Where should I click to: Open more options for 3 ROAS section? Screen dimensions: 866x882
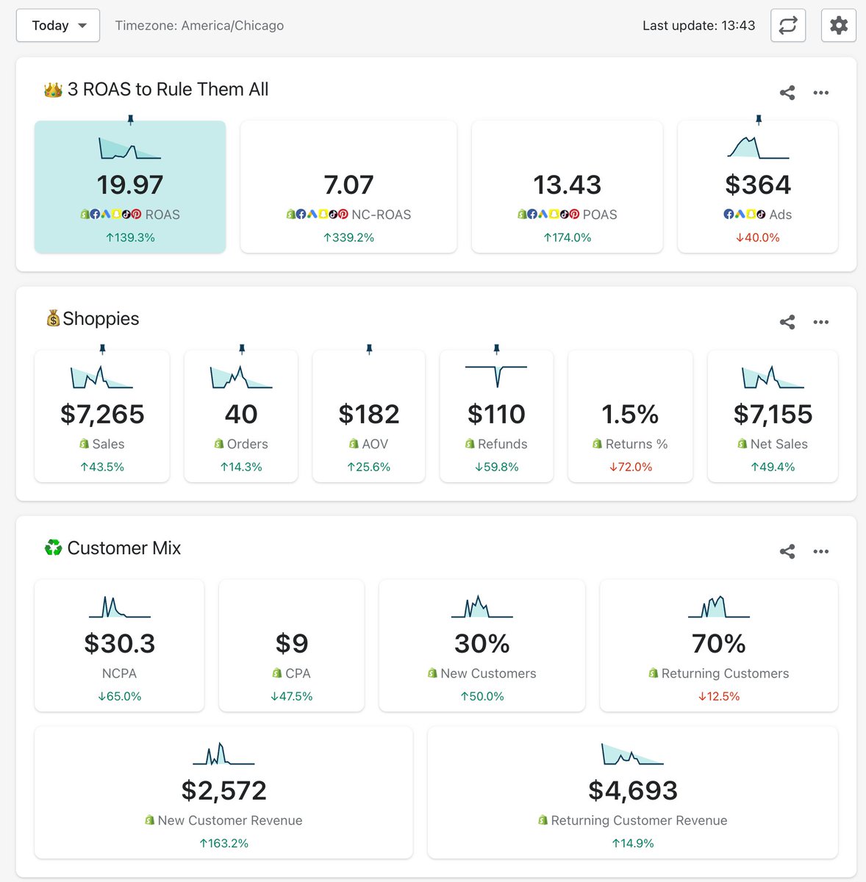pyautogui.click(x=821, y=93)
